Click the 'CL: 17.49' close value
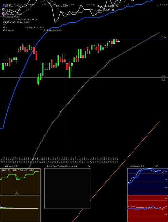 pos(62,6)
